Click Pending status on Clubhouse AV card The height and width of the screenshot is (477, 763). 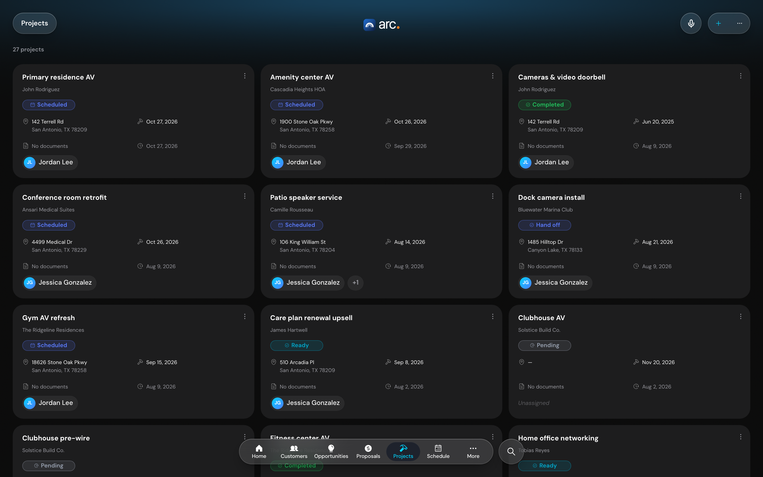[x=544, y=345]
